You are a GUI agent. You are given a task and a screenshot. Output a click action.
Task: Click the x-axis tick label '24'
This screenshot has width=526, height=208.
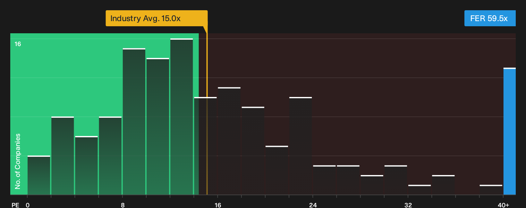(313, 205)
